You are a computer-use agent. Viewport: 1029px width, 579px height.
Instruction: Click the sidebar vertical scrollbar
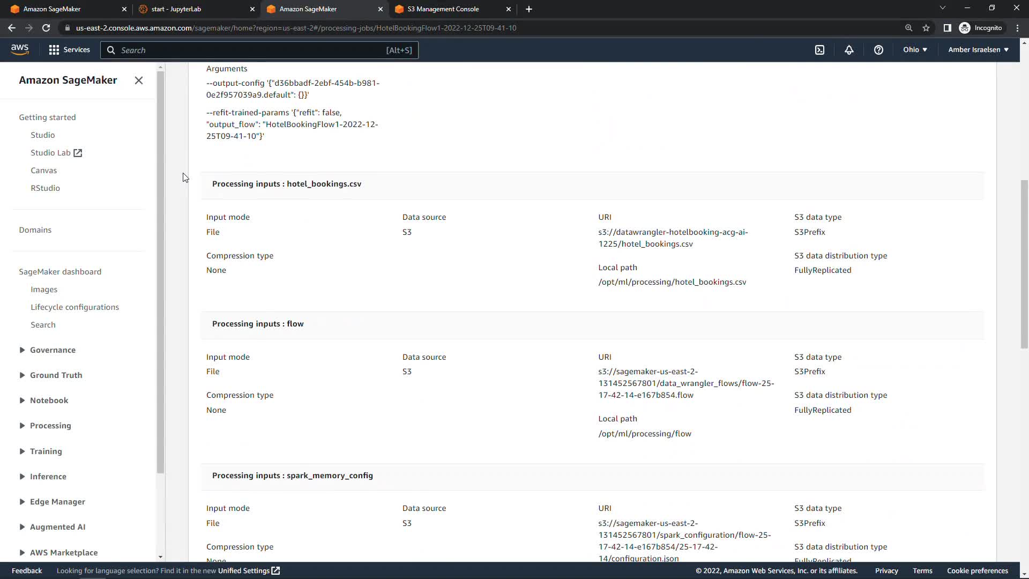[x=160, y=268]
